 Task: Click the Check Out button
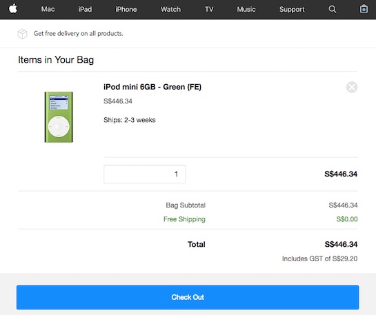(188, 297)
